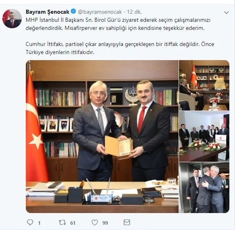235x230 pixels.
Task: Retweet this post using the arrows icon
Action: pyautogui.click(x=62, y=222)
